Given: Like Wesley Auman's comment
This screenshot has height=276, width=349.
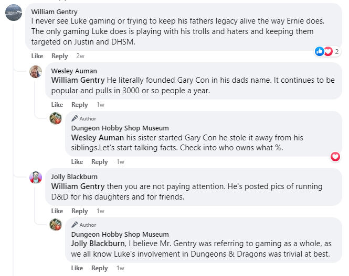Looking at the screenshot, I should [x=57, y=105].
